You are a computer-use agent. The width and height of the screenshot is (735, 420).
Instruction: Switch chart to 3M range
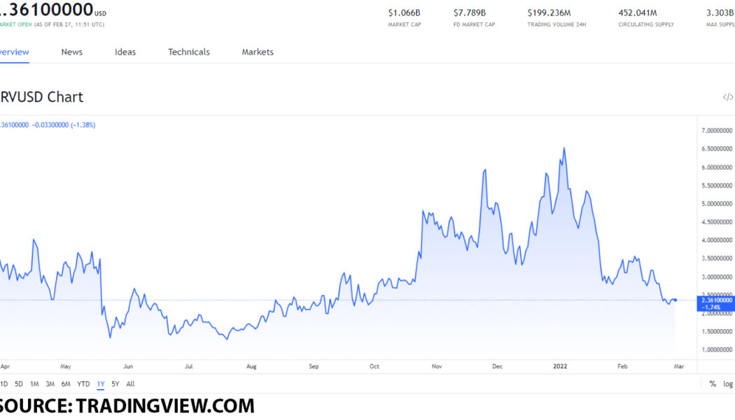50,384
